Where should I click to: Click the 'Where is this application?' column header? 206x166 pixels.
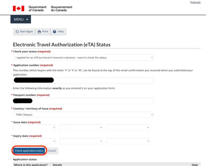click(31, 165)
